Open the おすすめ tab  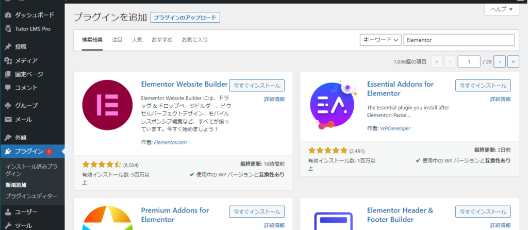tap(162, 40)
